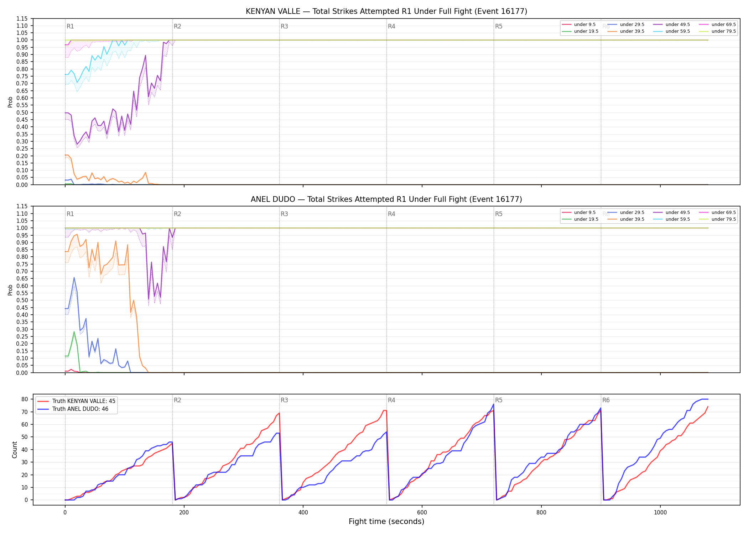Click the 50 tick on Count axis
This screenshot has height=534, width=748.
pyautogui.click(x=25, y=437)
